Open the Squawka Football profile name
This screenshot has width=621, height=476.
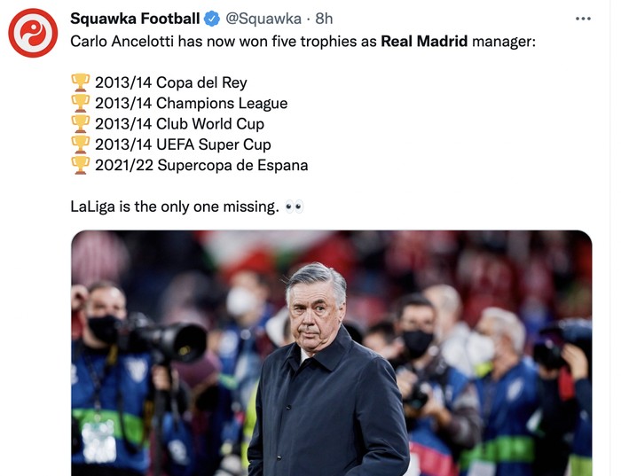click(x=135, y=19)
